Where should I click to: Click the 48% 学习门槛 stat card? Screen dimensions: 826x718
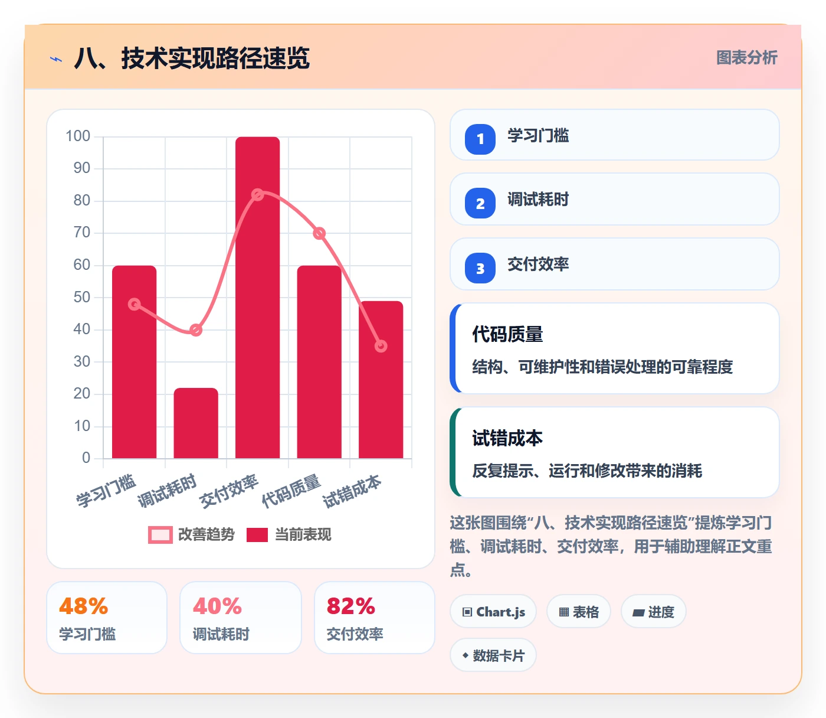tap(107, 618)
